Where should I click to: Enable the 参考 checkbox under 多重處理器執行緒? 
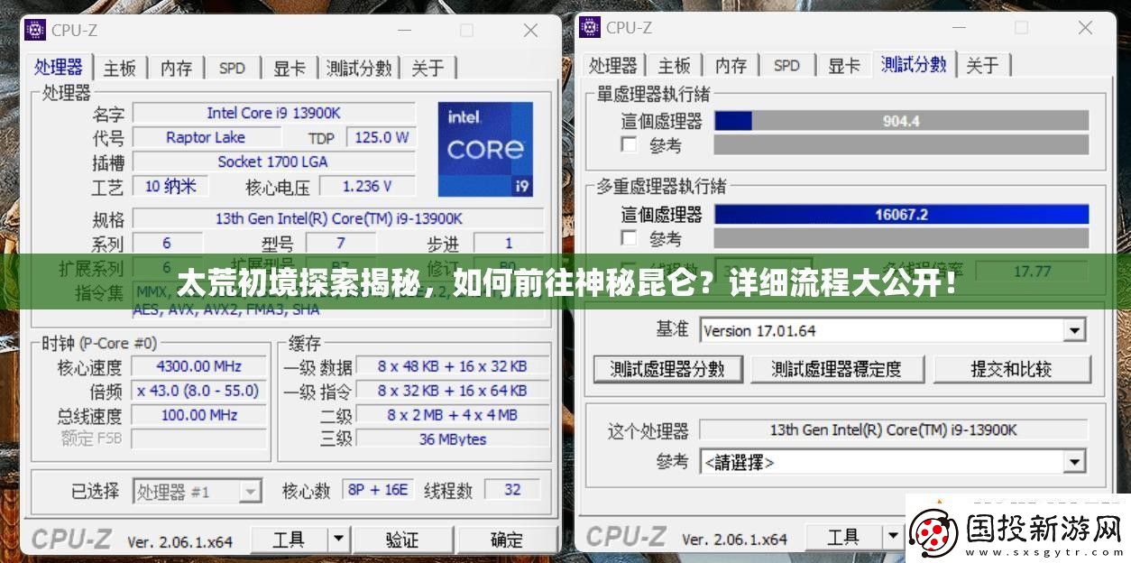click(629, 238)
